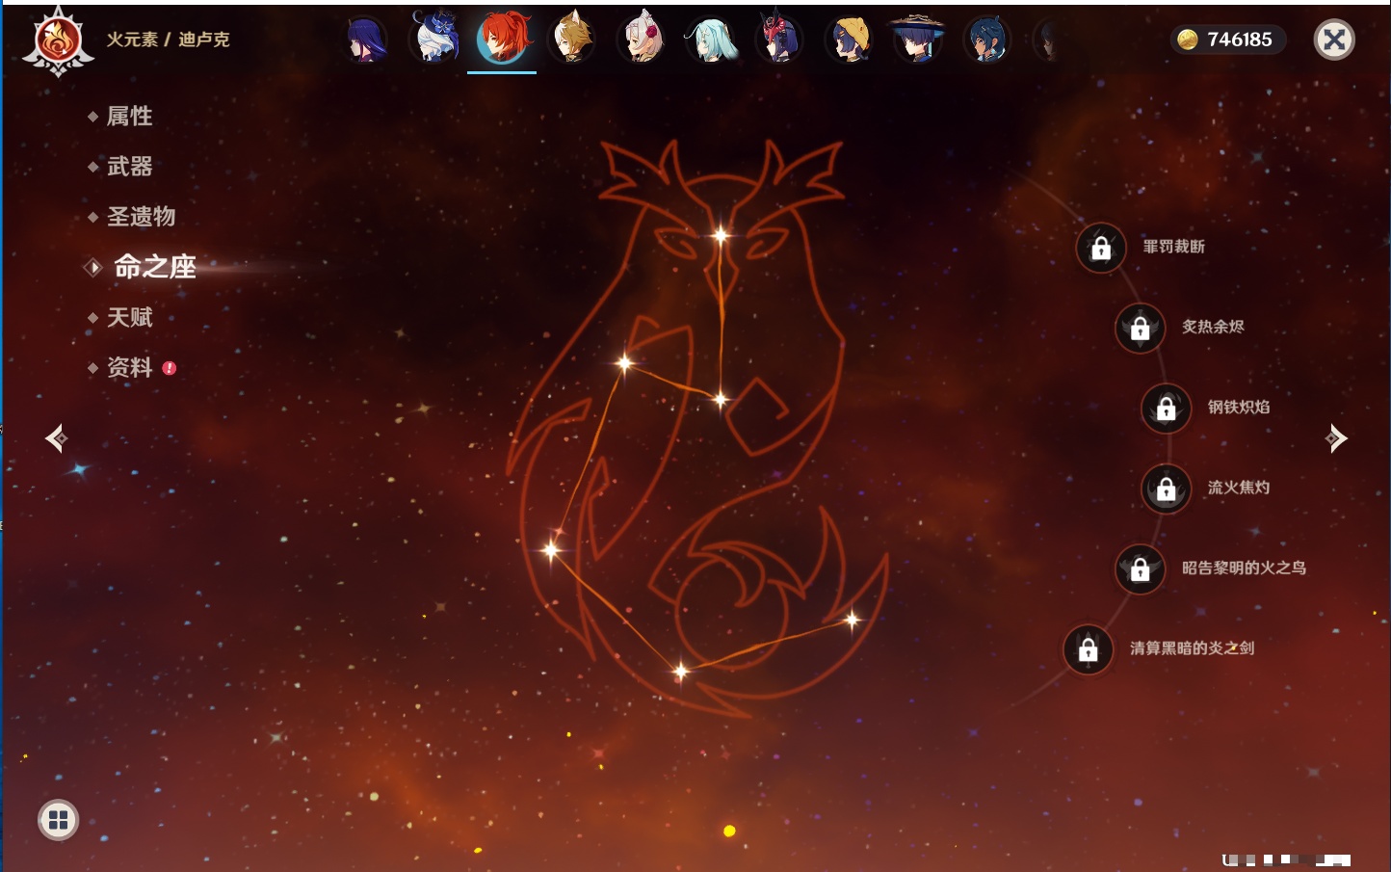Click the Mora amount 746185
The width and height of the screenshot is (1391, 872).
tap(1240, 40)
